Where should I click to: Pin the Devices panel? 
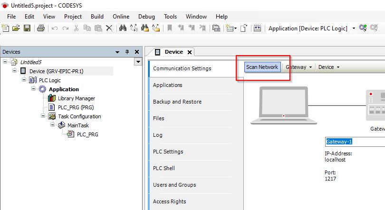(127, 52)
